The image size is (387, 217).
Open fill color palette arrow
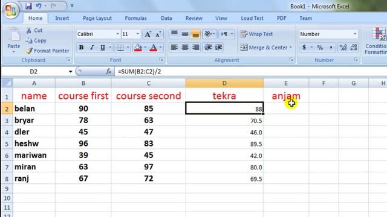[x=145, y=48]
